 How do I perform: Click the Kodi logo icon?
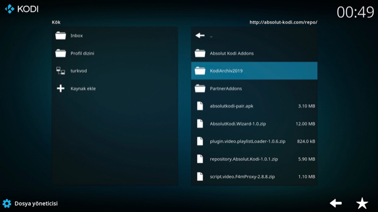(9, 9)
